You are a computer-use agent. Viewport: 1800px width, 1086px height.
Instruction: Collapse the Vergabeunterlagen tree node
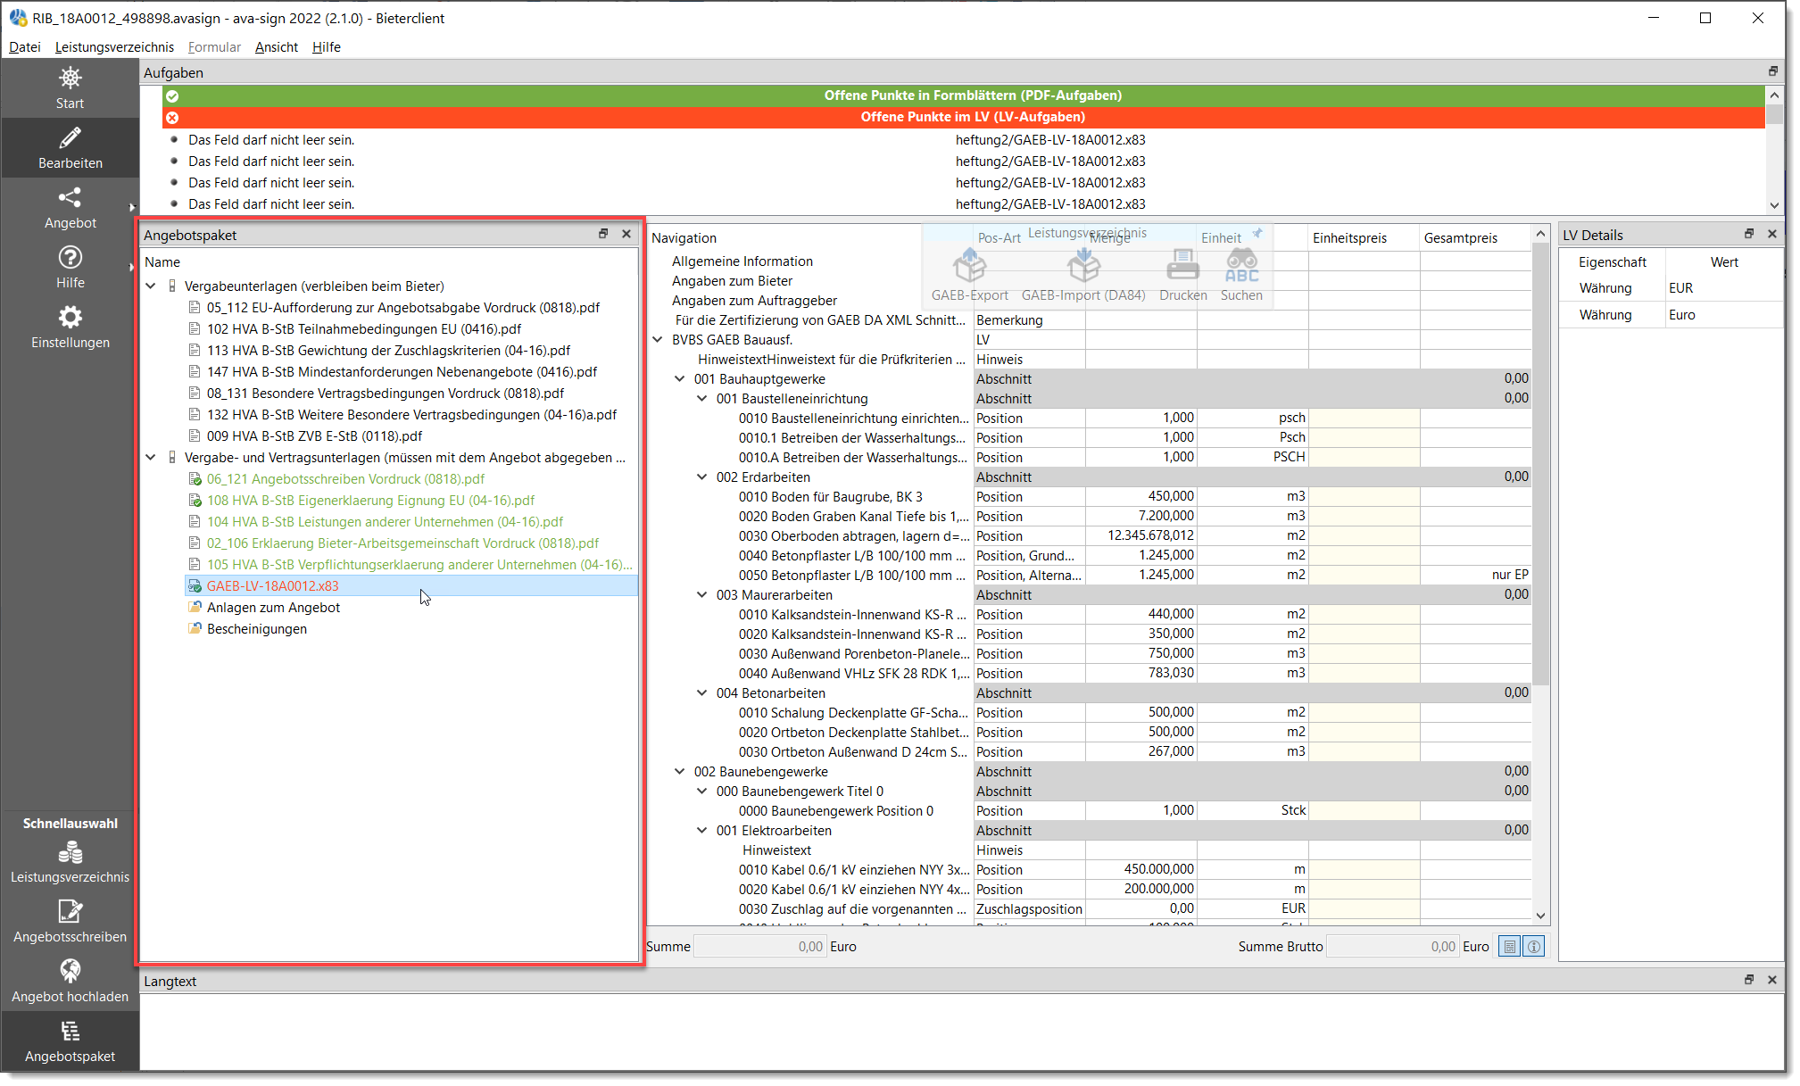[x=151, y=286]
